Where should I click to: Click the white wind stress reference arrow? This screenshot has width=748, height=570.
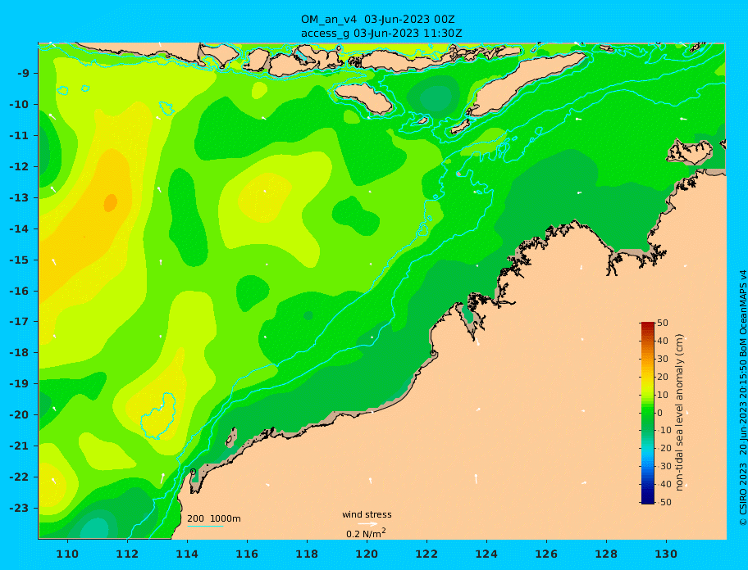pos(367,524)
